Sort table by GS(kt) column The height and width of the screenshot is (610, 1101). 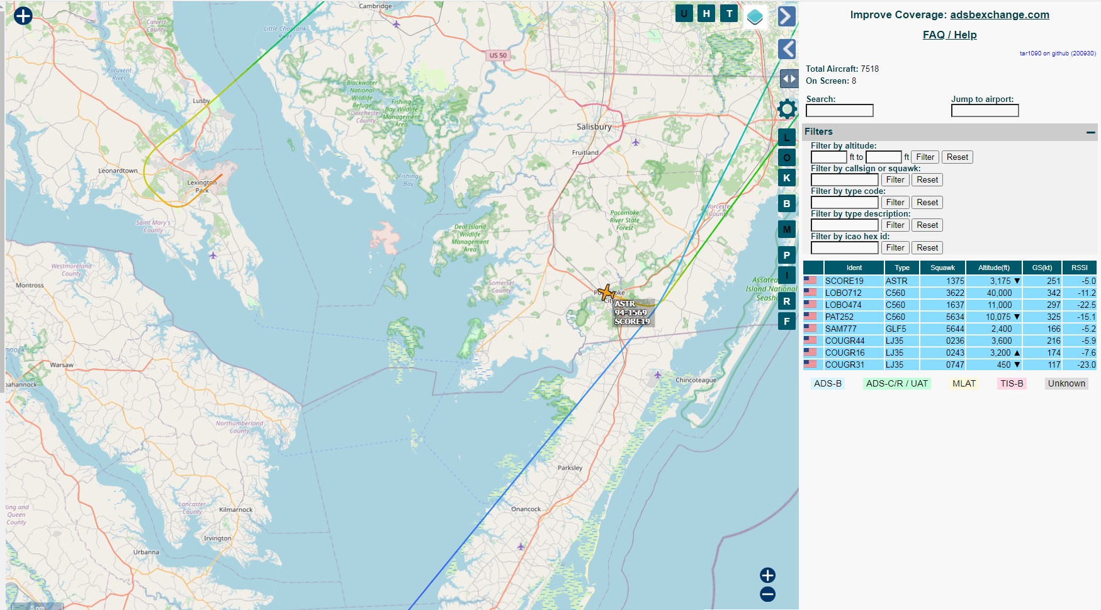point(1042,268)
